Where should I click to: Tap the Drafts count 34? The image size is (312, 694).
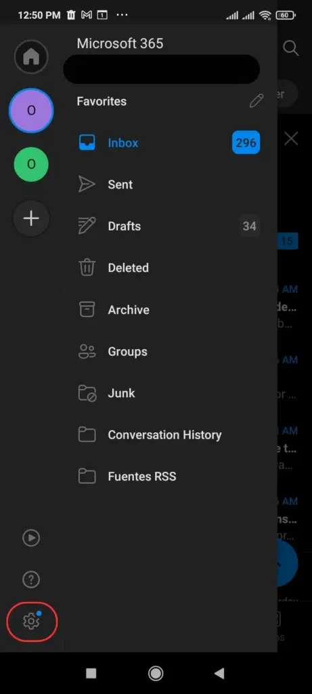coord(249,226)
